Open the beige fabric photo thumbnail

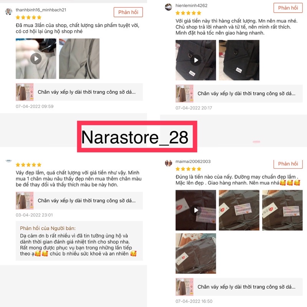79,59
